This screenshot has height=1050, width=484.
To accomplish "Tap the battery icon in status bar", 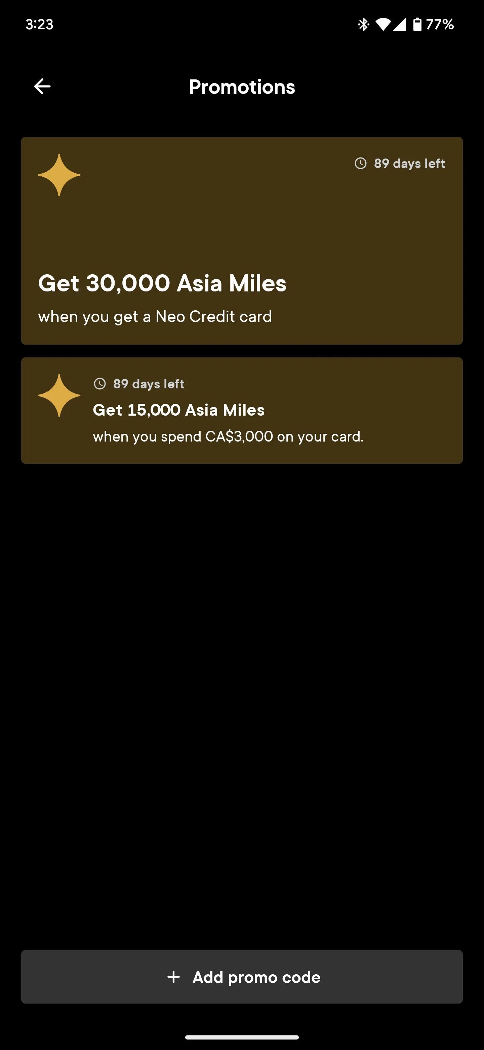I will click(417, 25).
